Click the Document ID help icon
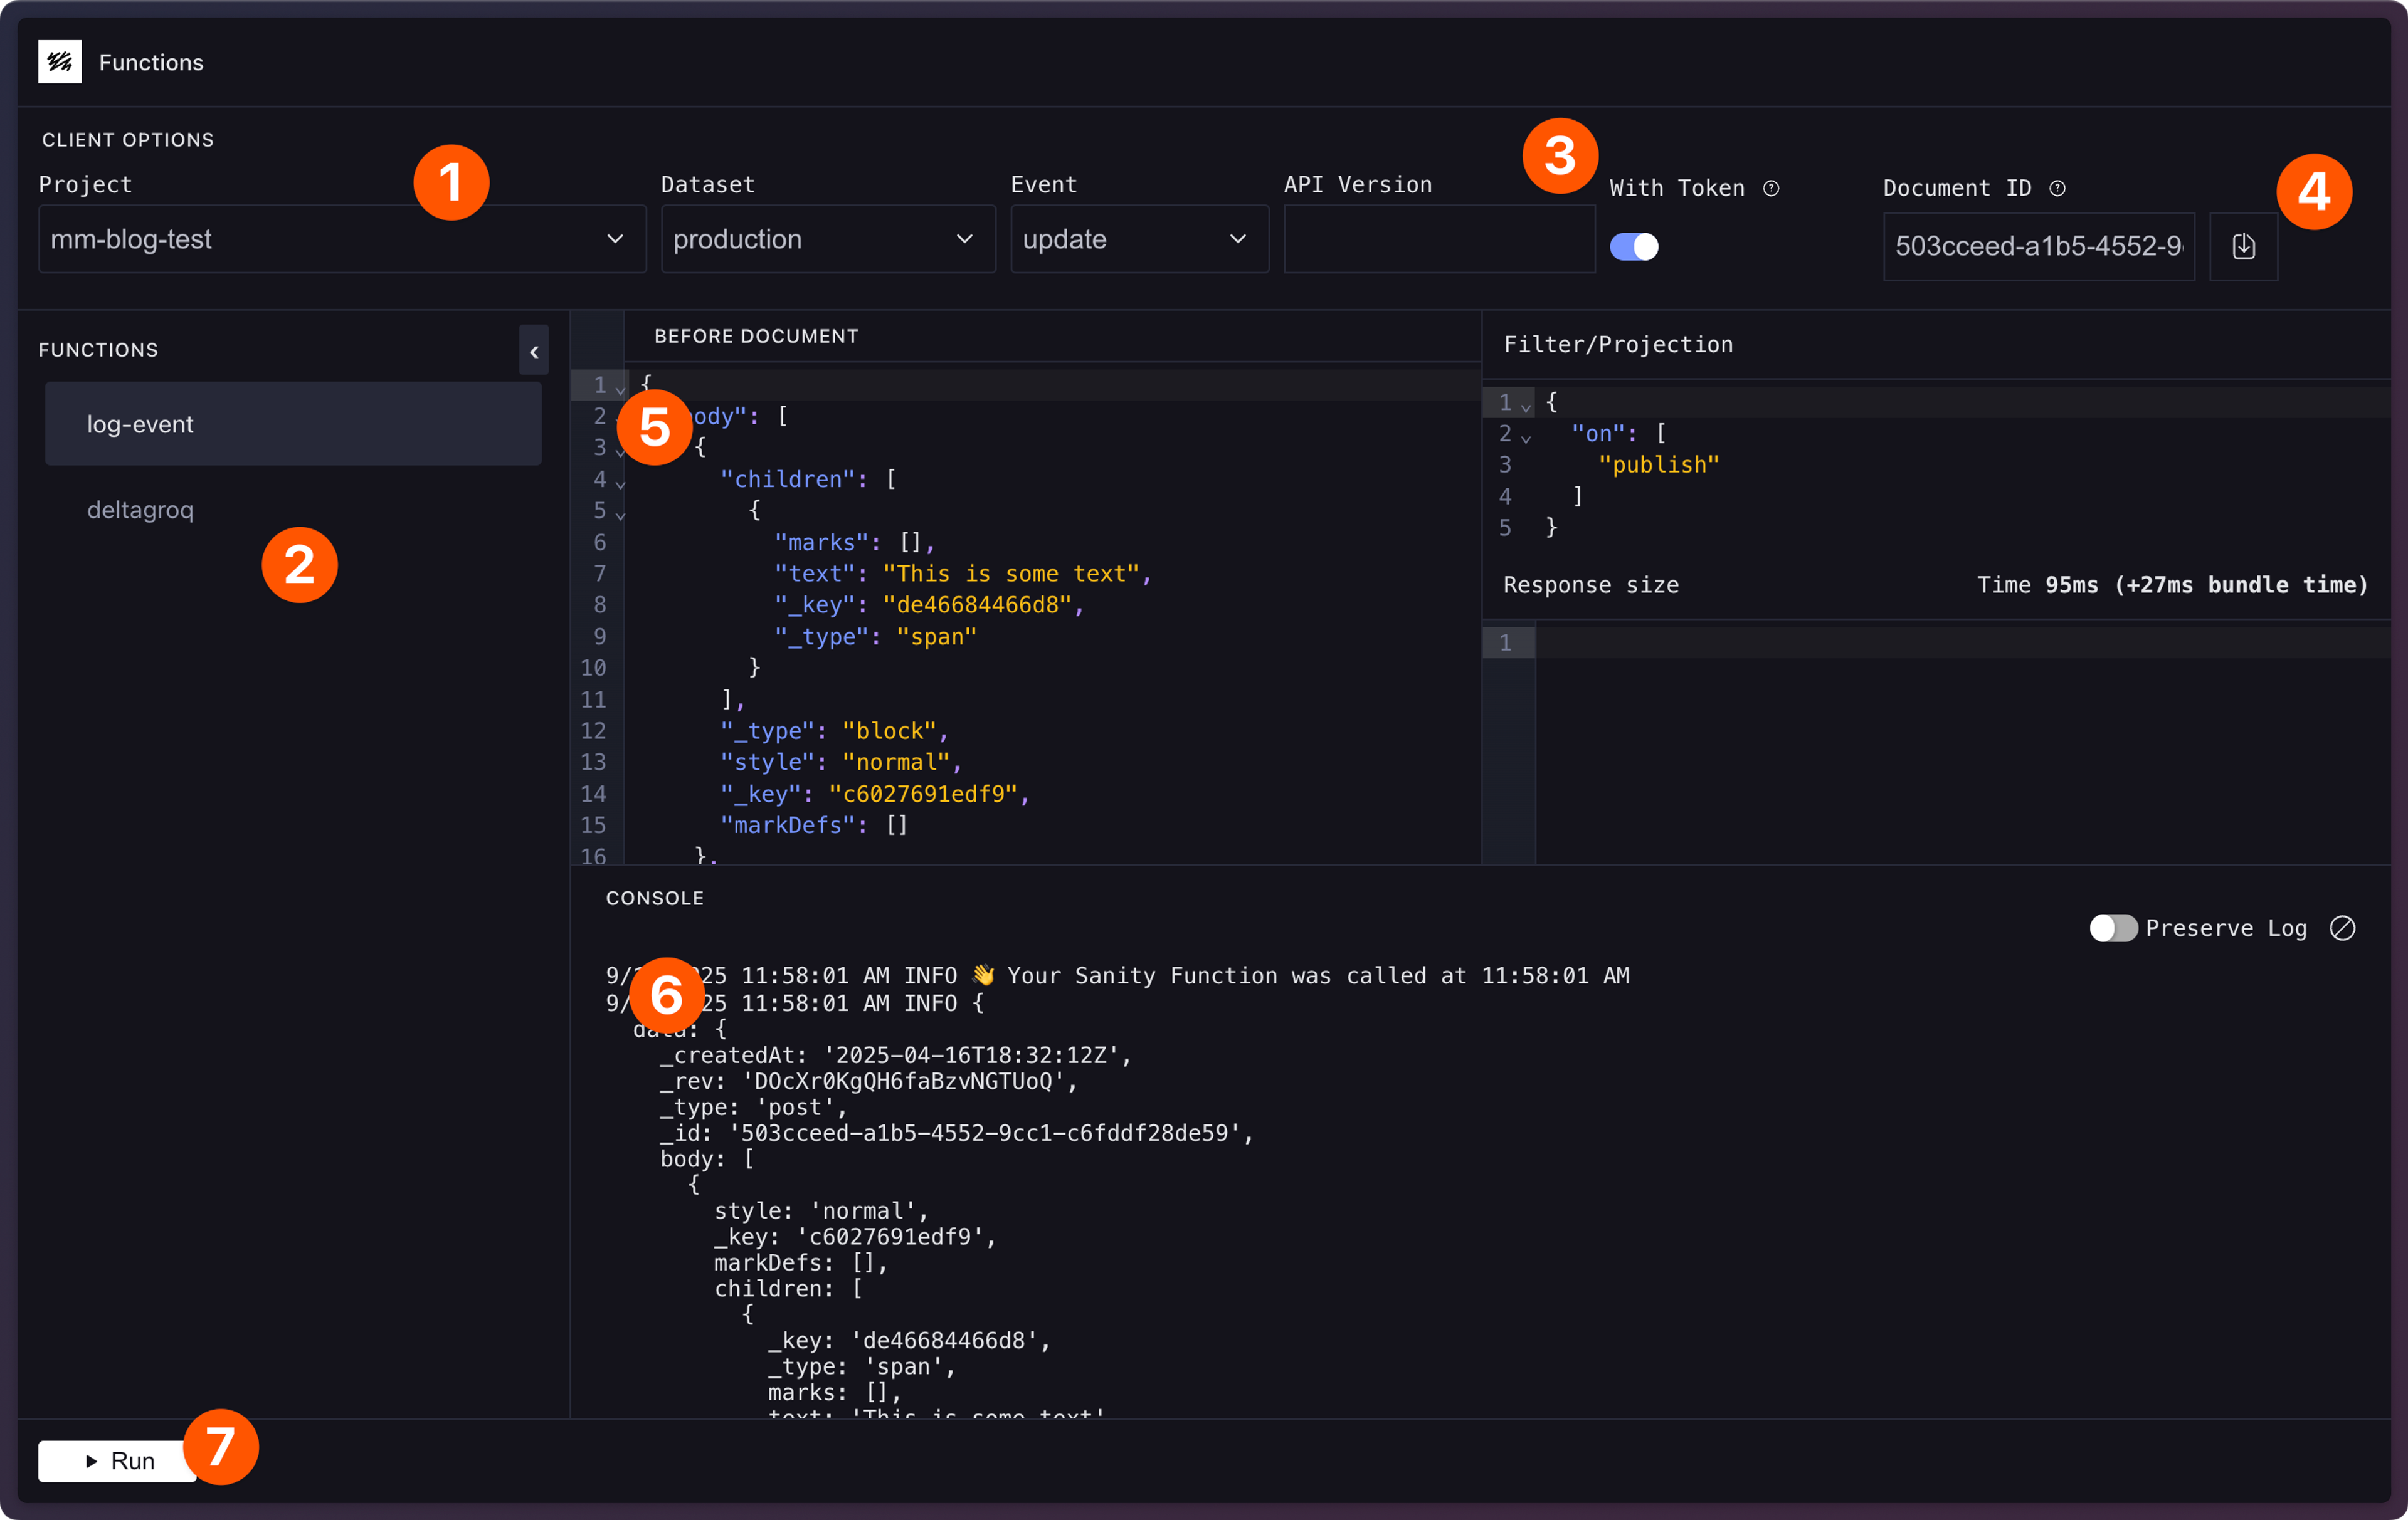The image size is (2408, 1520). click(x=2057, y=188)
